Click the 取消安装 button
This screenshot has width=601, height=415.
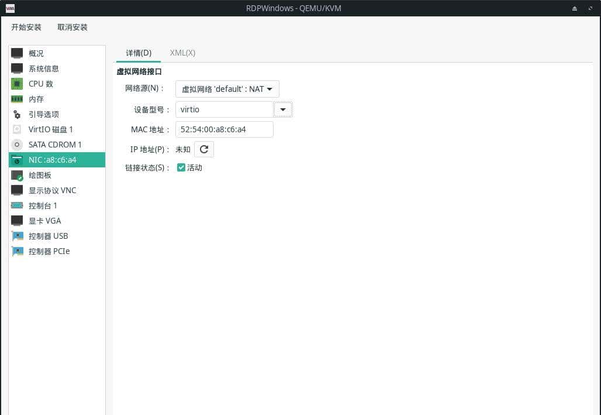pyautogui.click(x=72, y=27)
